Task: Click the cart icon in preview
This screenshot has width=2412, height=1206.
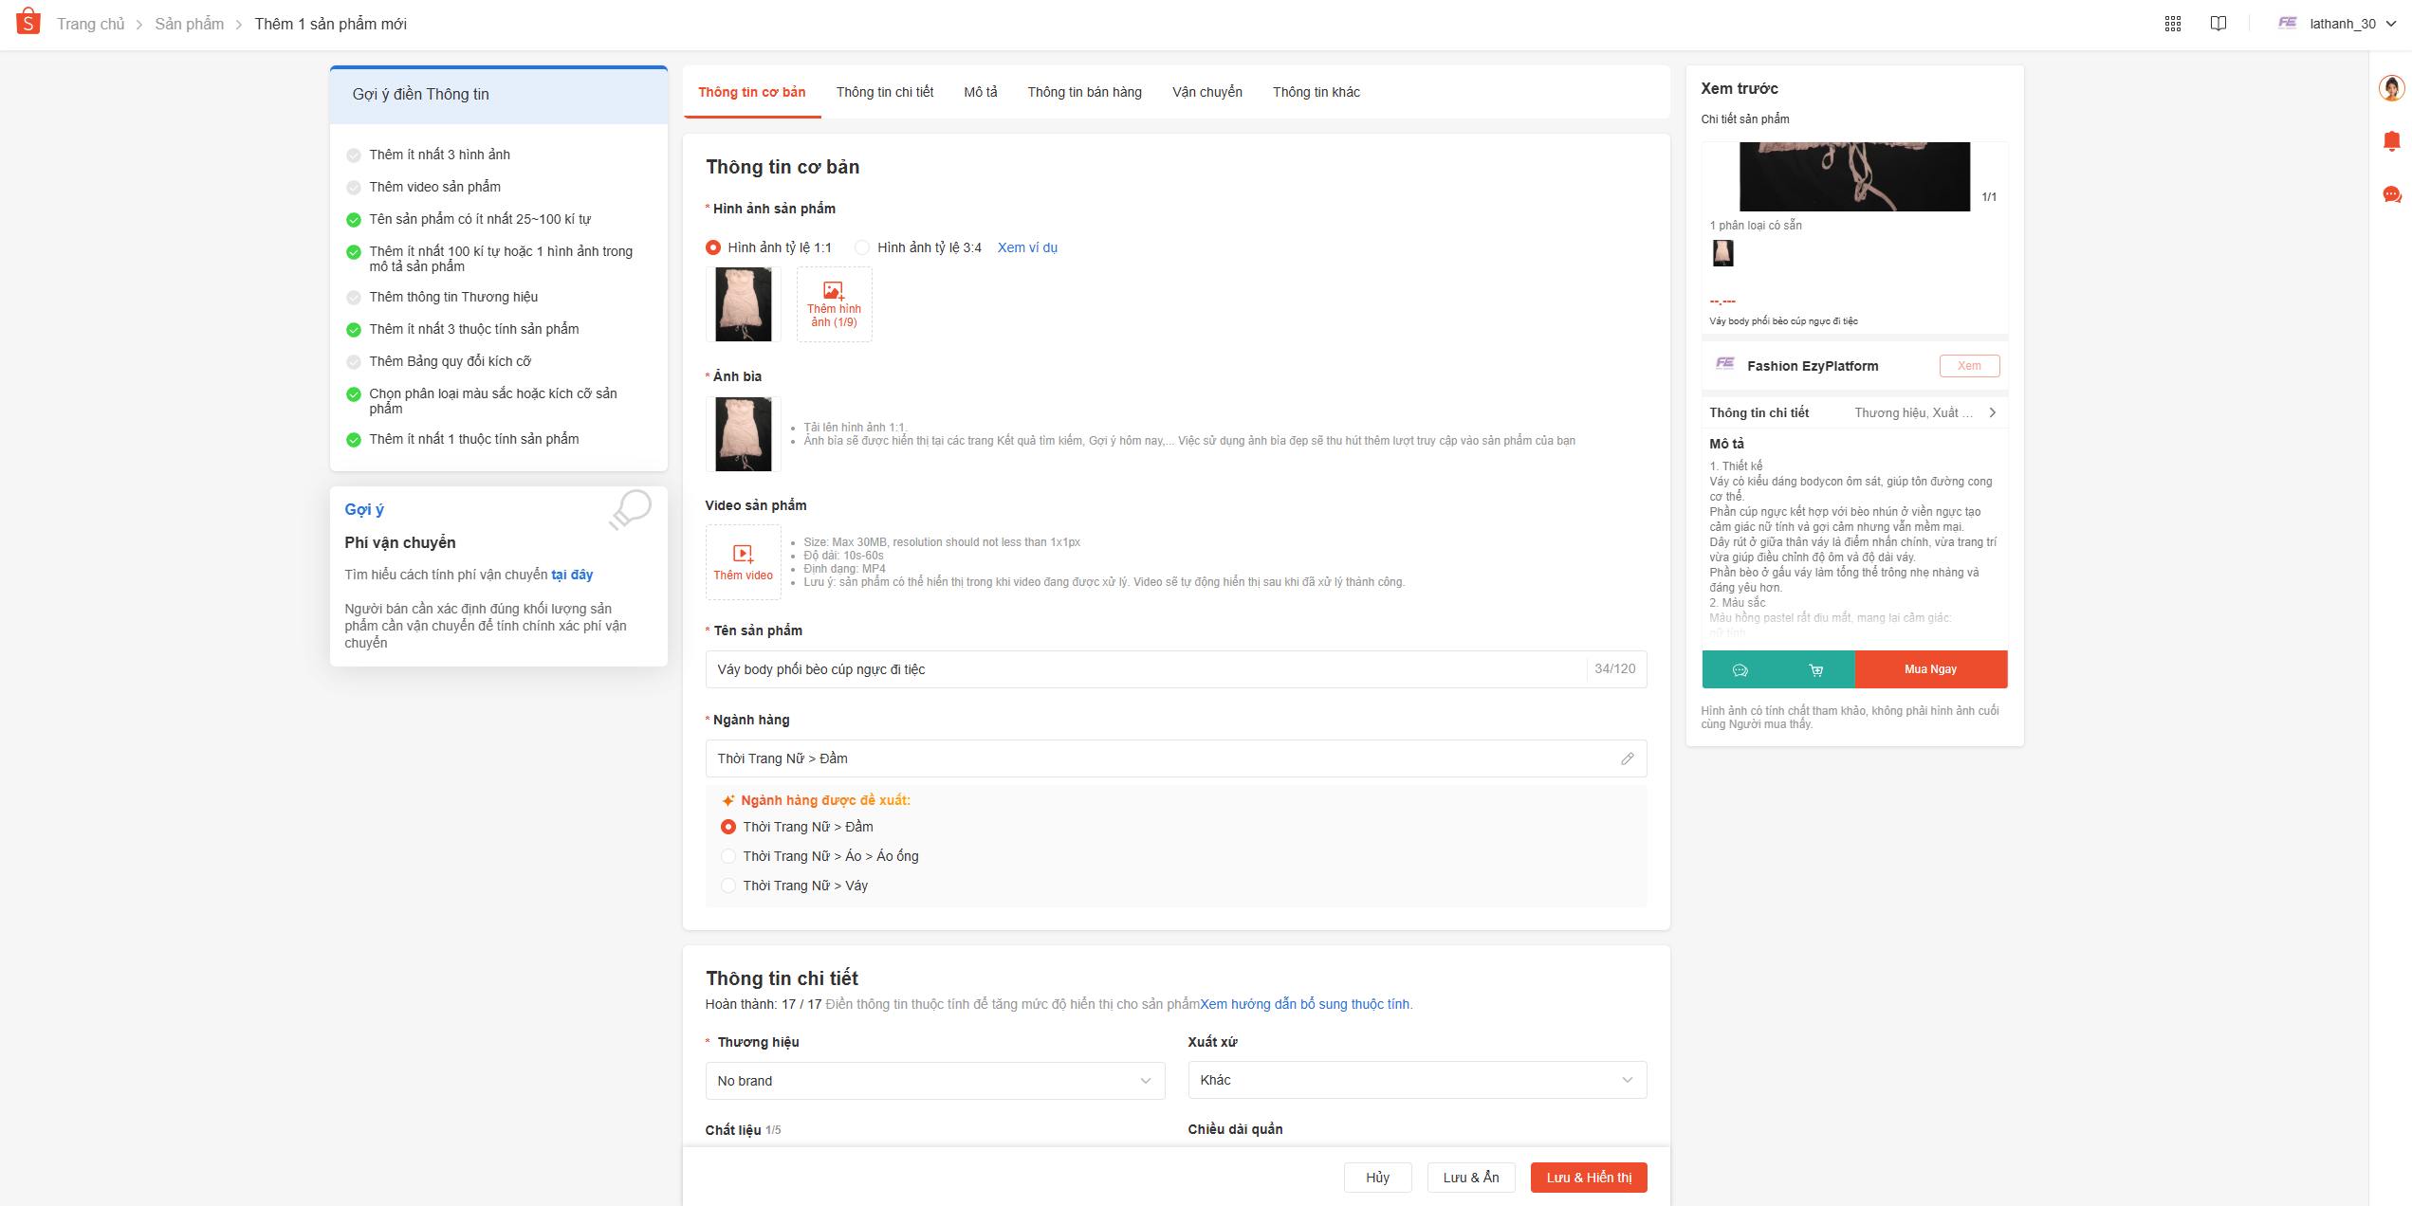Action: [x=1815, y=669]
